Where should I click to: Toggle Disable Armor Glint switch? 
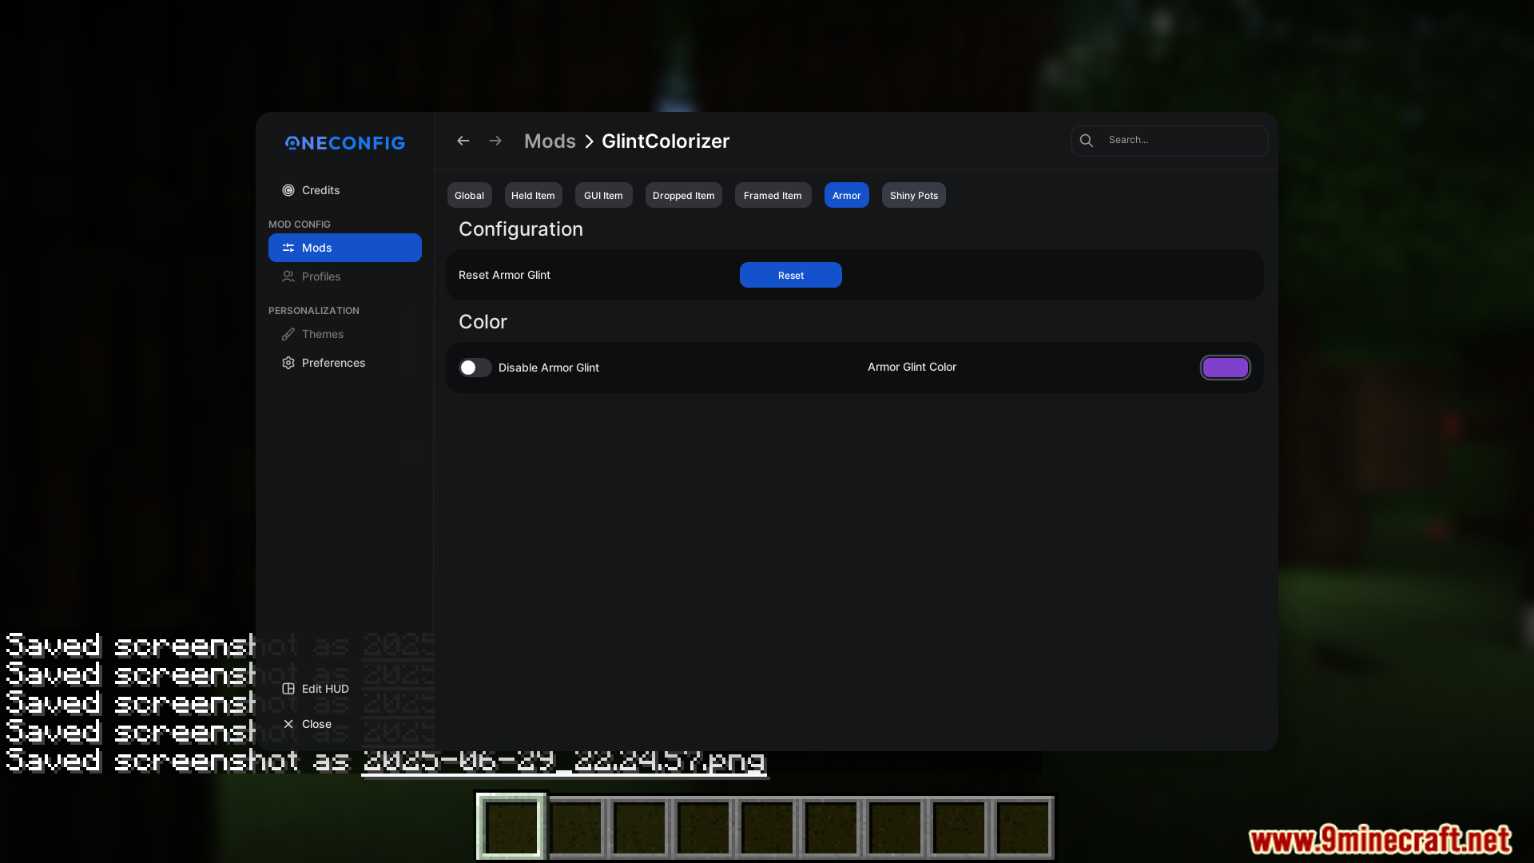(x=475, y=368)
